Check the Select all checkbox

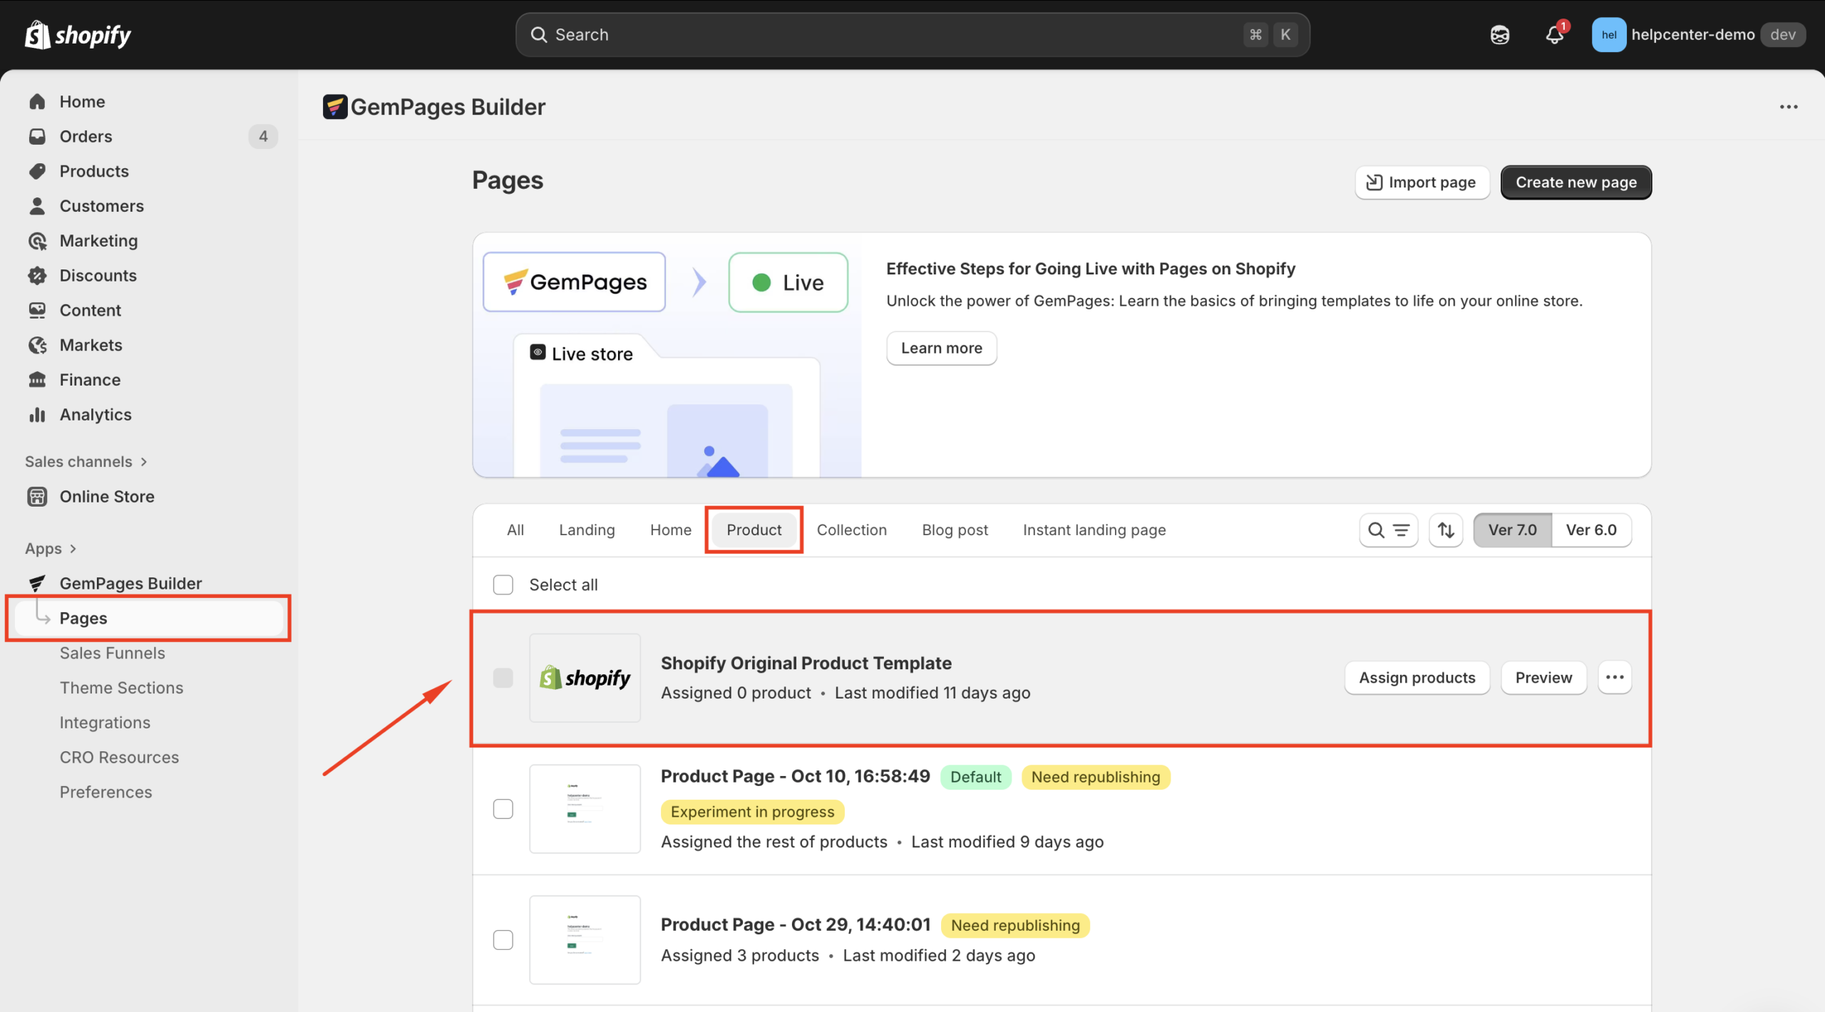point(503,585)
